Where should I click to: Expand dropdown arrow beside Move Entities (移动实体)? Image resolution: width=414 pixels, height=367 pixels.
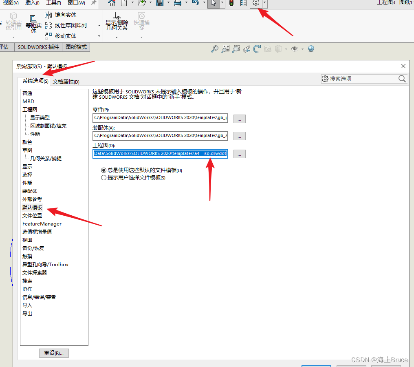pyautogui.click(x=99, y=36)
